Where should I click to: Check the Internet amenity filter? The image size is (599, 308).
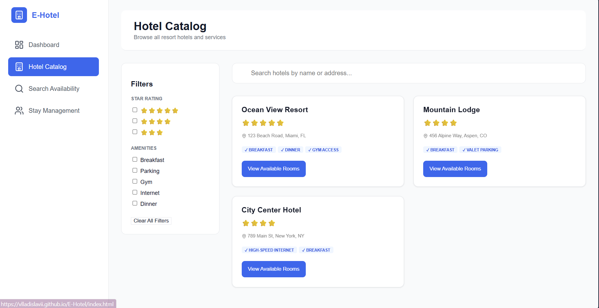click(135, 192)
